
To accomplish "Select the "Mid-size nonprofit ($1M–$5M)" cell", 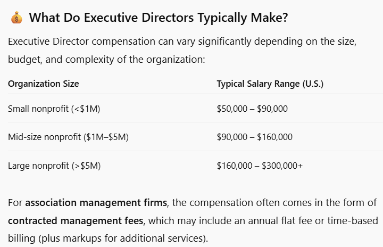I will coord(68,137).
